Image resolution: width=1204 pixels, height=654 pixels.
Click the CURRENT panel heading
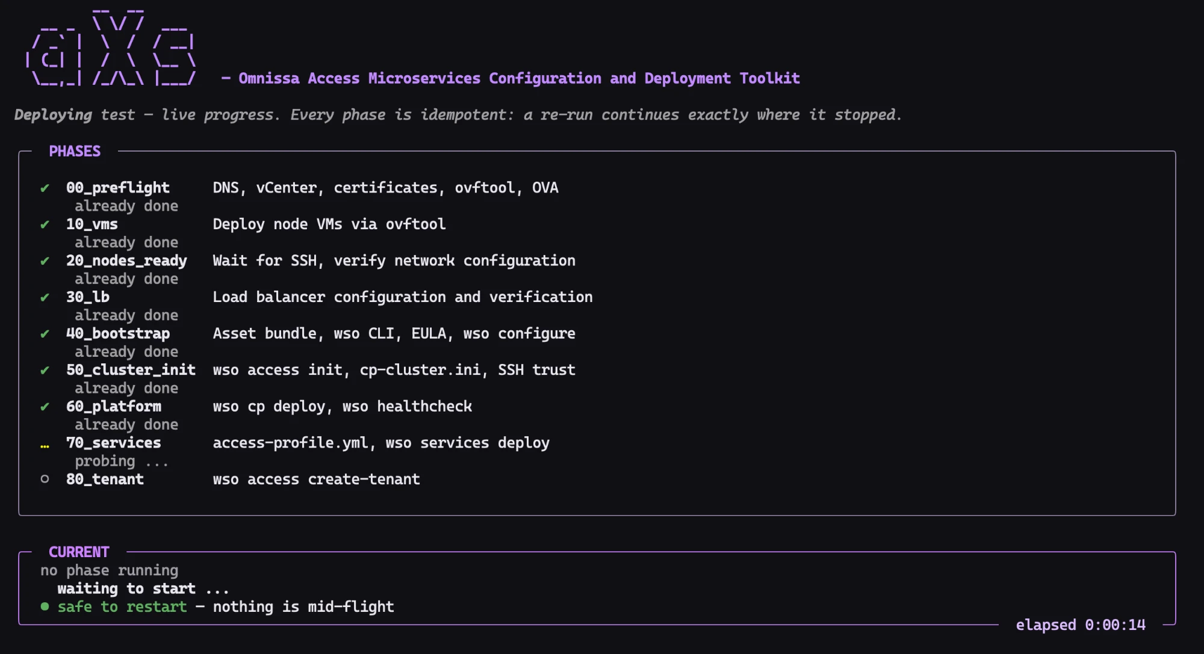tap(79, 552)
